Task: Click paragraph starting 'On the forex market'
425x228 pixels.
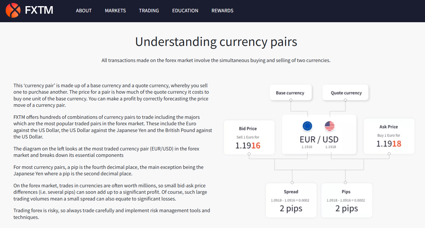Action: coord(110,192)
